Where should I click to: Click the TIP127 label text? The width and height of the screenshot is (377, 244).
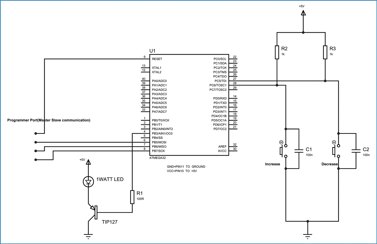110,222
